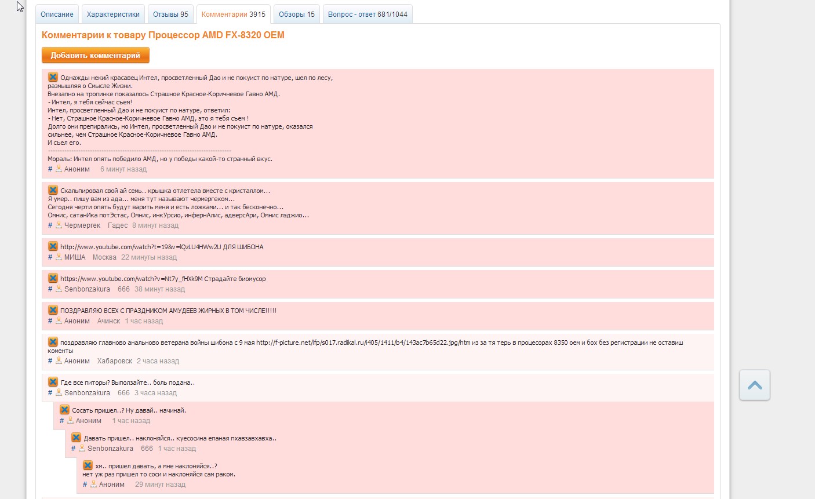815x499 pixels.
Task: Click the X icon on the topmost comment
Action: tap(53, 77)
